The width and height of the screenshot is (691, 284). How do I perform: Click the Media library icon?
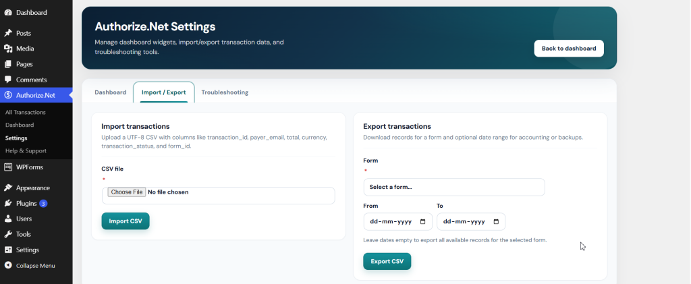coord(8,49)
